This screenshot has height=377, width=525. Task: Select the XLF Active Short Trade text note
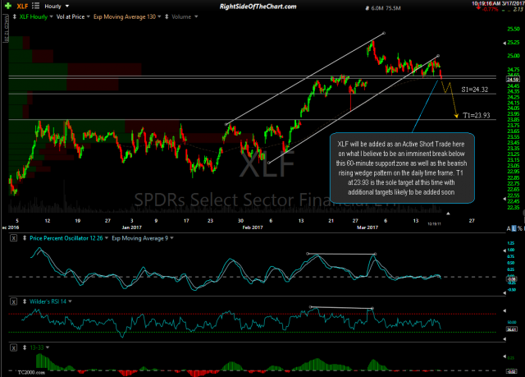point(402,168)
